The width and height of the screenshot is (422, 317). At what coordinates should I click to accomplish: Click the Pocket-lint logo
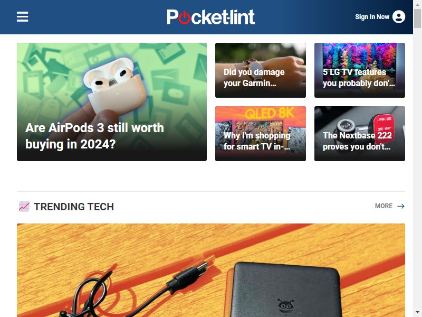pos(210,17)
